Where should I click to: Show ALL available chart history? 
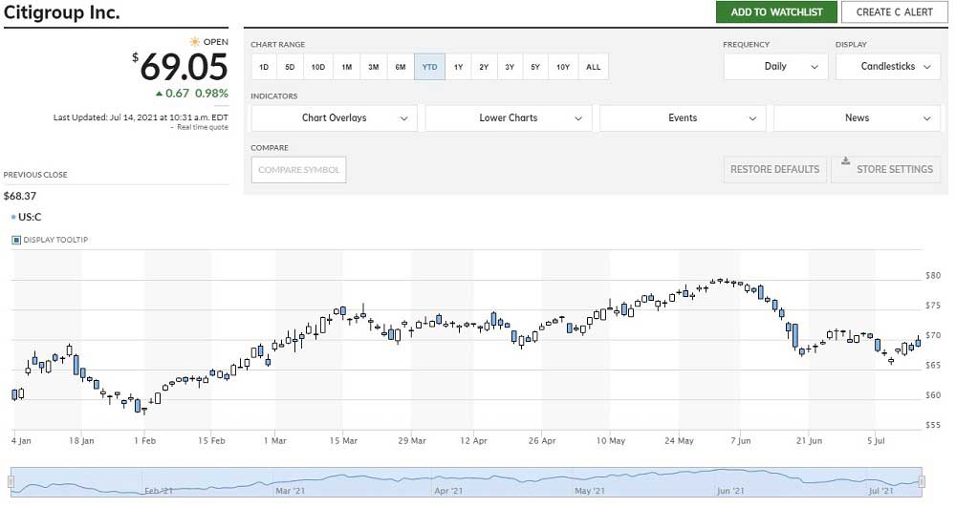[x=594, y=67]
